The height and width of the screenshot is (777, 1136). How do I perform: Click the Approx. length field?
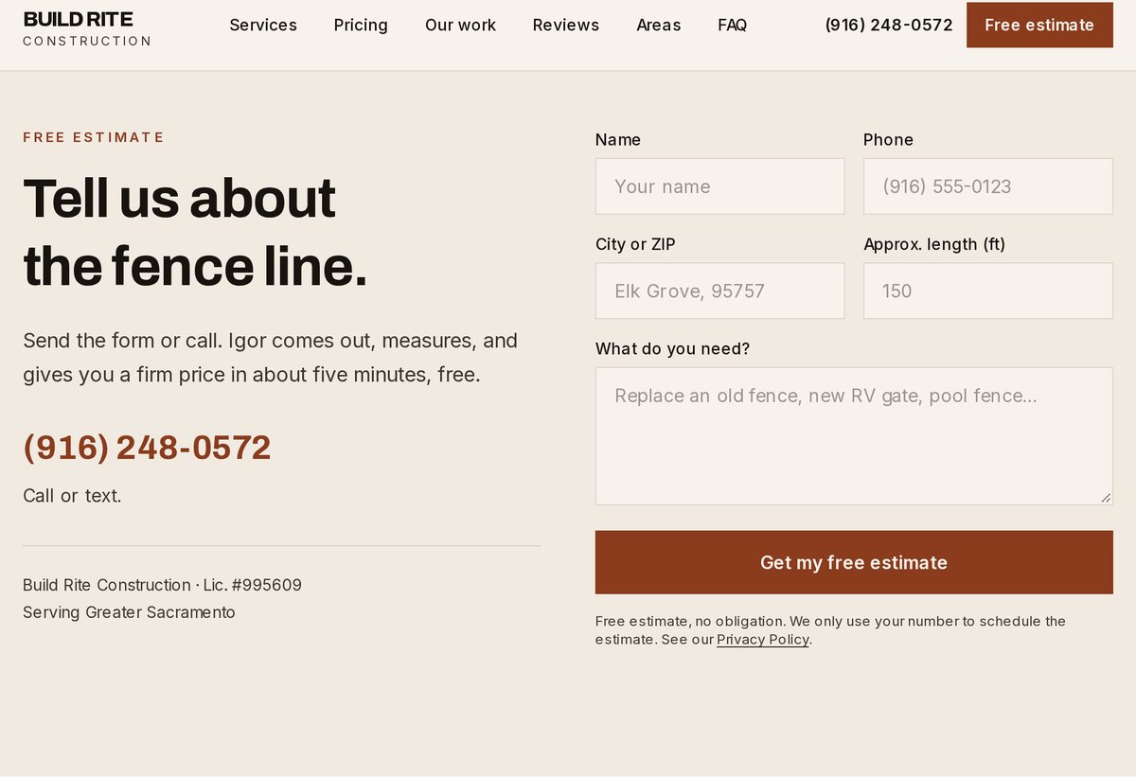click(988, 291)
